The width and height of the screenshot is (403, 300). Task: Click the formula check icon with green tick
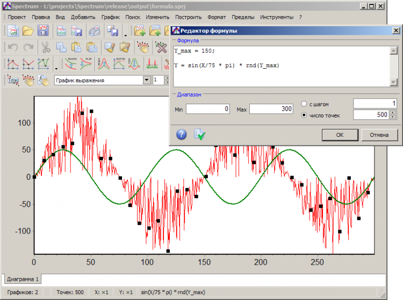199,134
